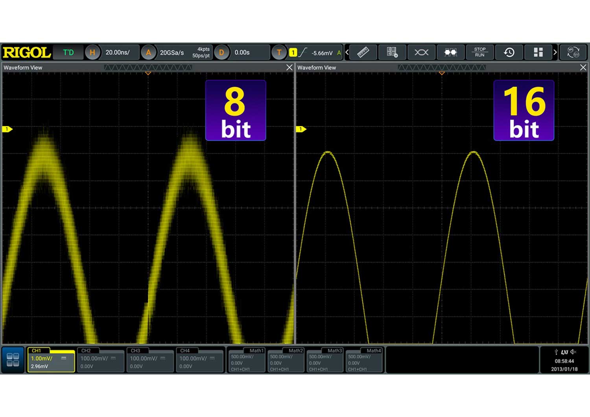Open the window layout grid icon
The image size is (590, 417).
point(538,52)
